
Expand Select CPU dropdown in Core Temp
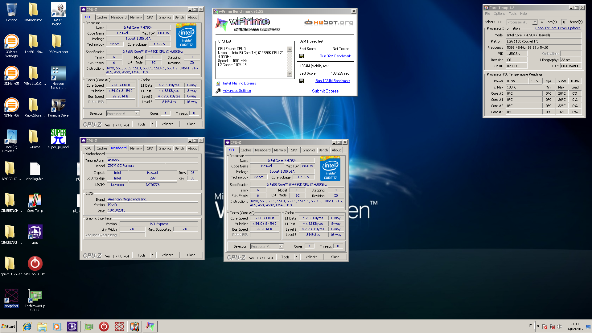pos(535,22)
